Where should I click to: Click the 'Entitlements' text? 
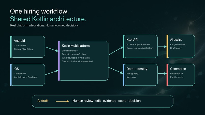tap(177, 77)
